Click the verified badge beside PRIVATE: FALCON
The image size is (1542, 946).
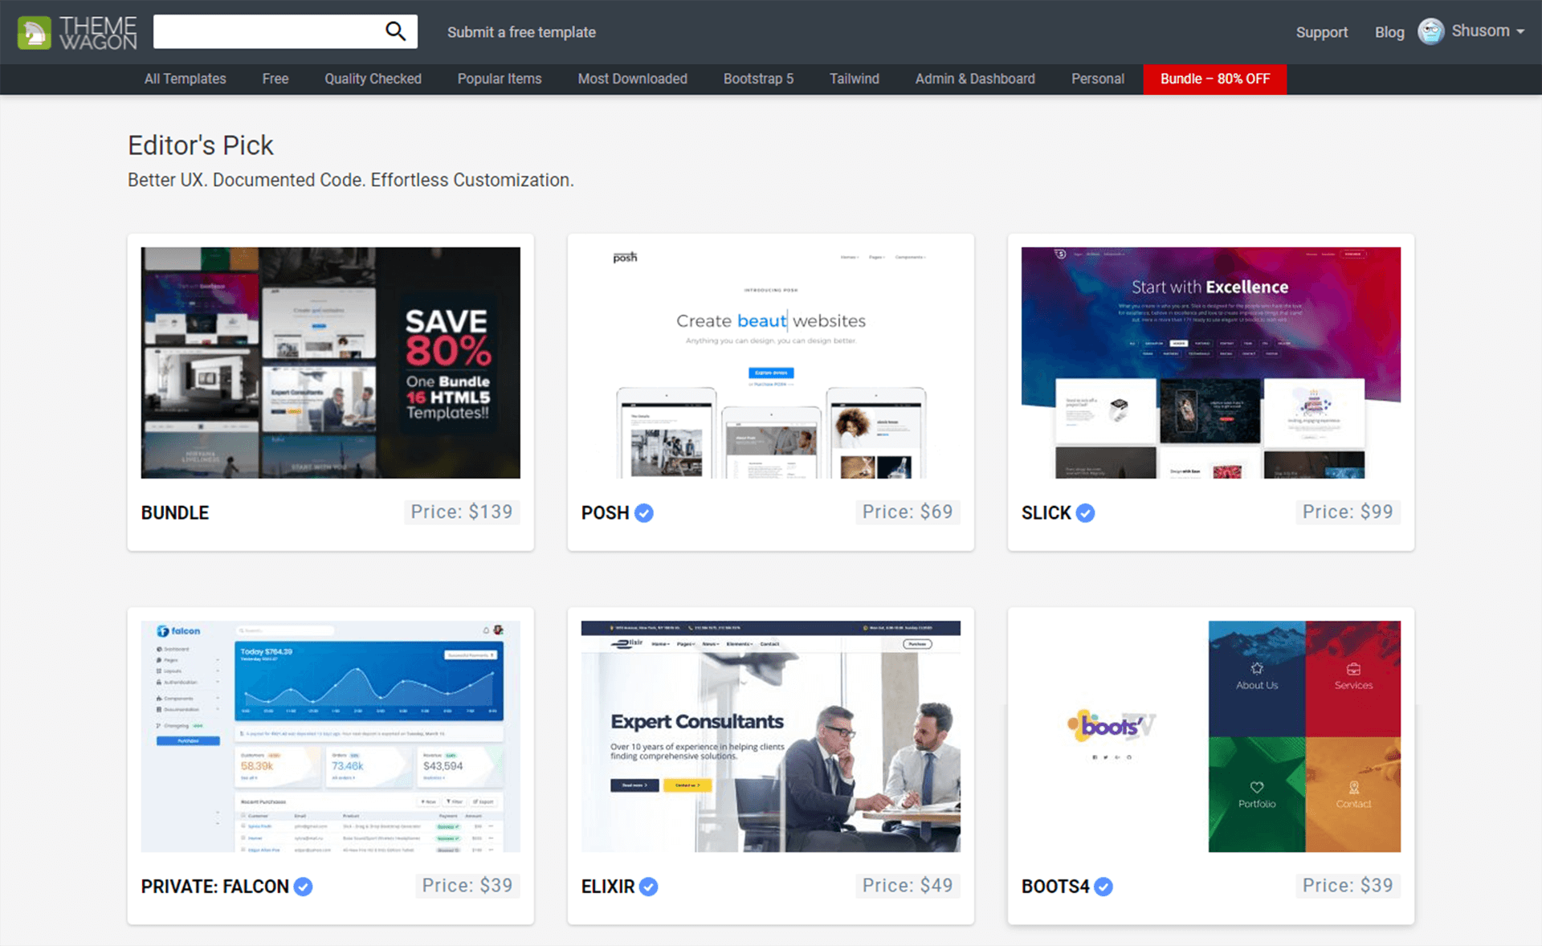pyautogui.click(x=303, y=887)
